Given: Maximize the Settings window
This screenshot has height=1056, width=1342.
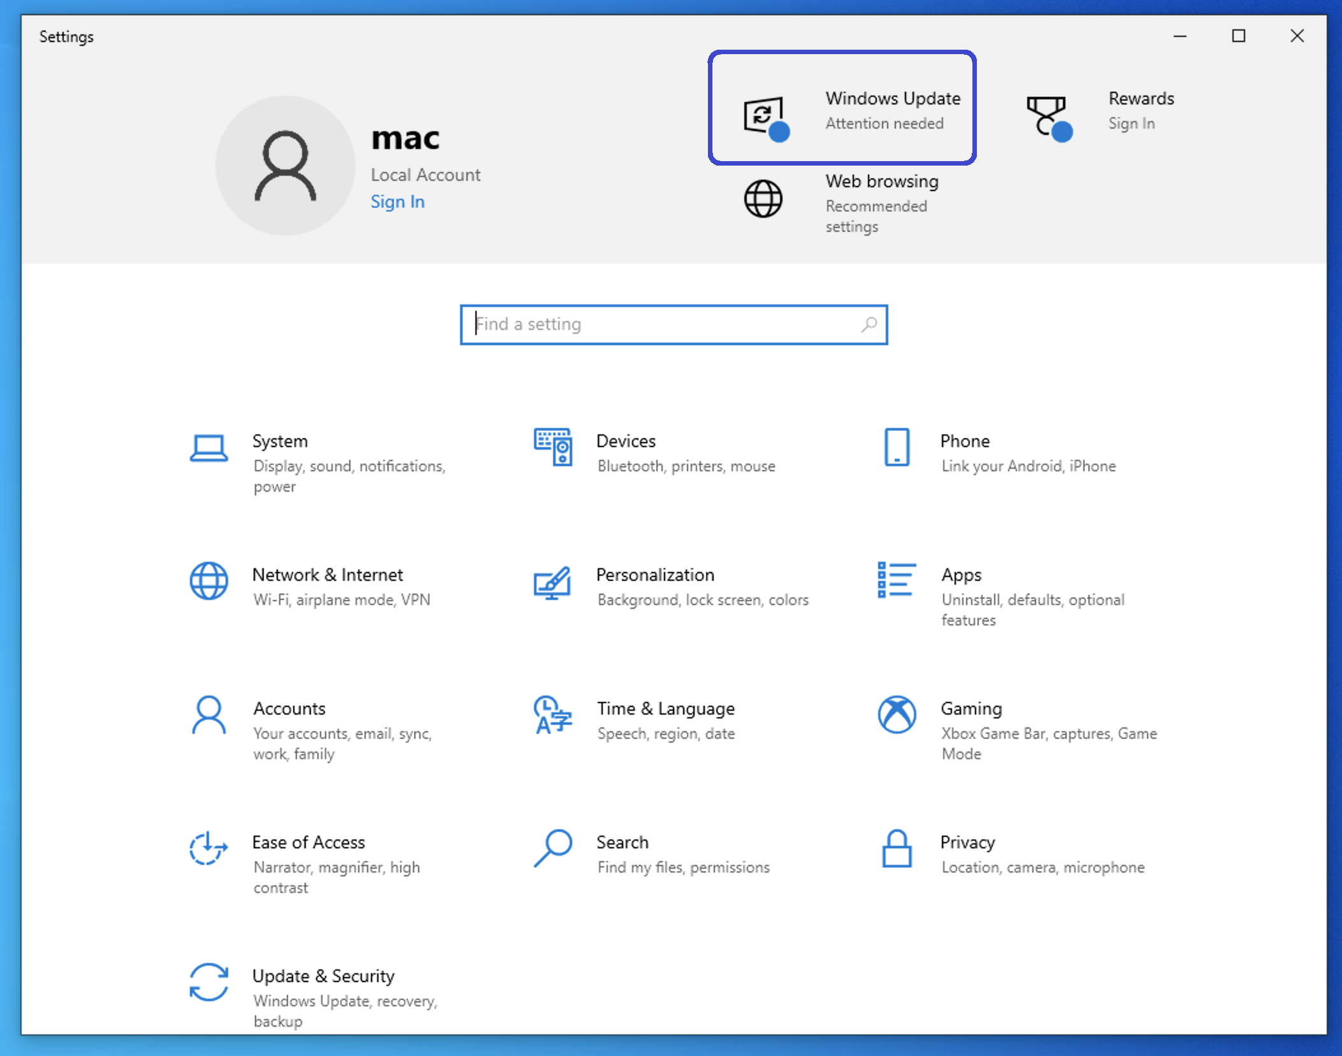Looking at the screenshot, I should (x=1238, y=36).
